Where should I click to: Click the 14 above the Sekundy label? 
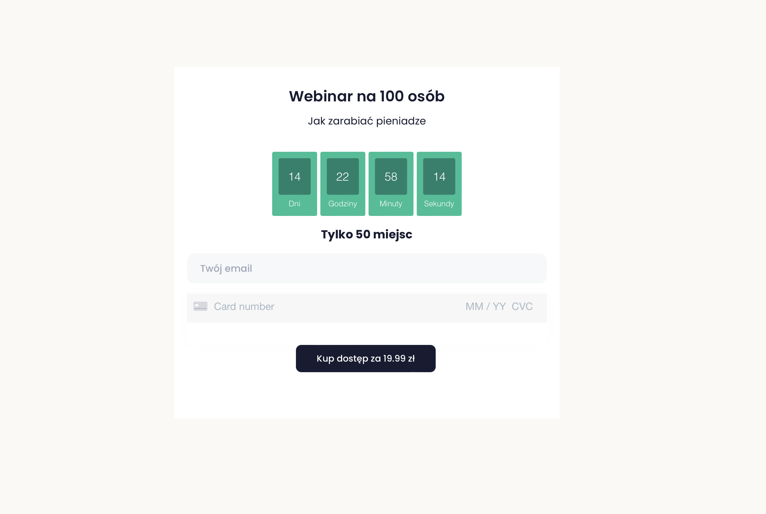tap(439, 177)
